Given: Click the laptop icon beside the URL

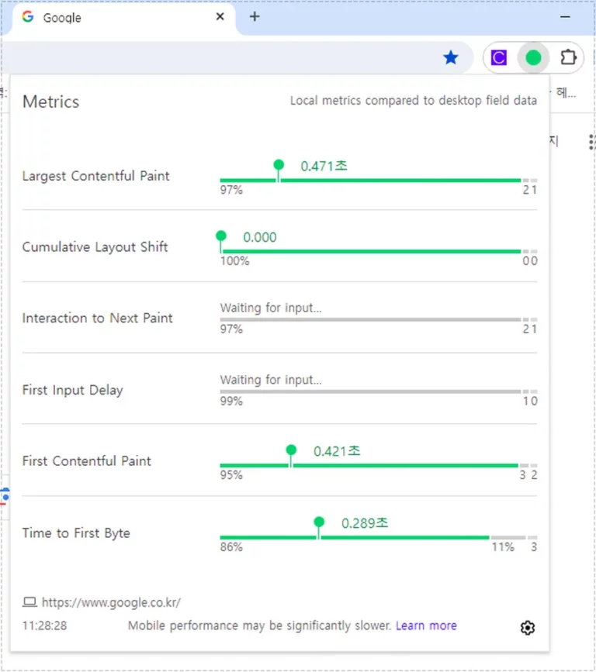Looking at the screenshot, I should pos(29,602).
